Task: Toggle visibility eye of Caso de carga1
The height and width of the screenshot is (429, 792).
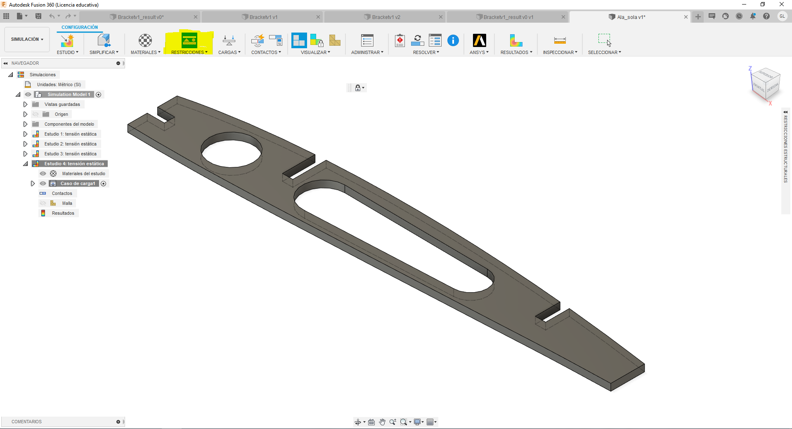Action: [x=43, y=183]
